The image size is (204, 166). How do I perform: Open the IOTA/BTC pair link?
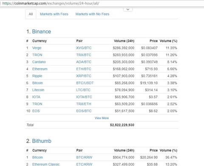pos(84,97)
